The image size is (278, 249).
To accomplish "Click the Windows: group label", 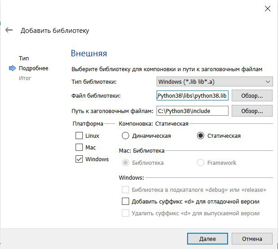I will (x=131, y=177).
